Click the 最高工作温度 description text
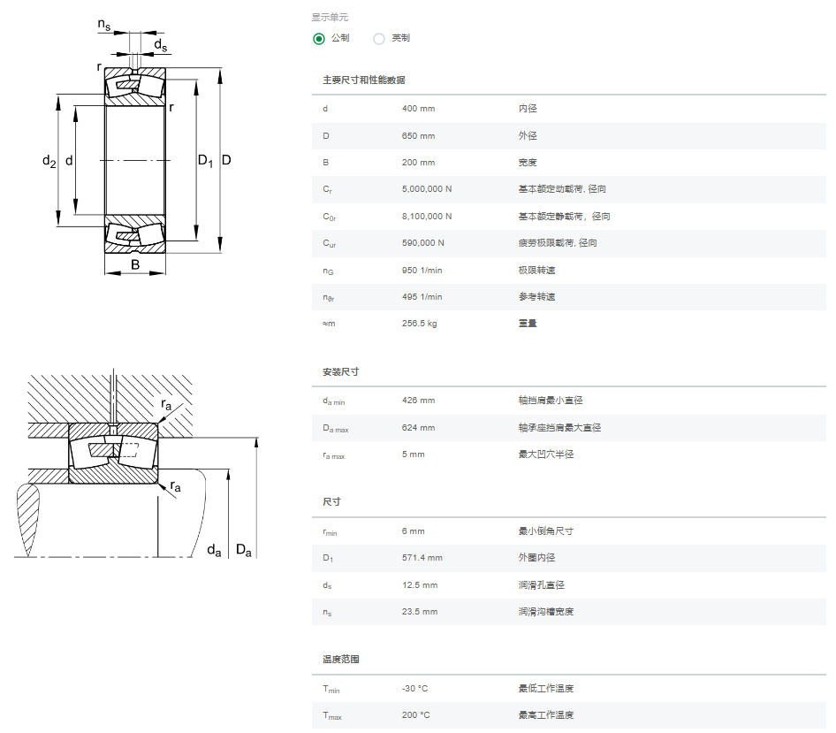This screenshot has width=836, height=733. [546, 715]
